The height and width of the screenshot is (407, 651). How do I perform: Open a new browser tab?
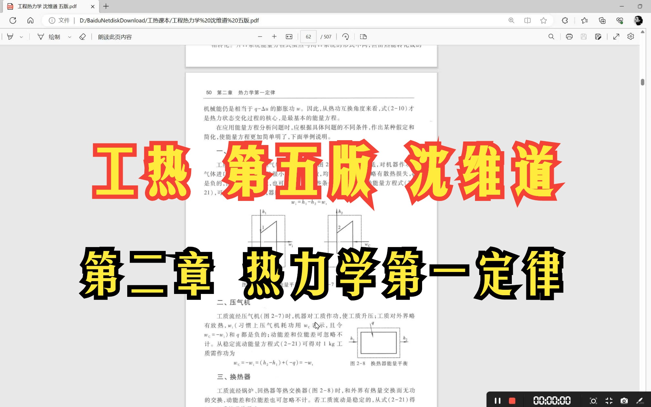[x=106, y=6]
